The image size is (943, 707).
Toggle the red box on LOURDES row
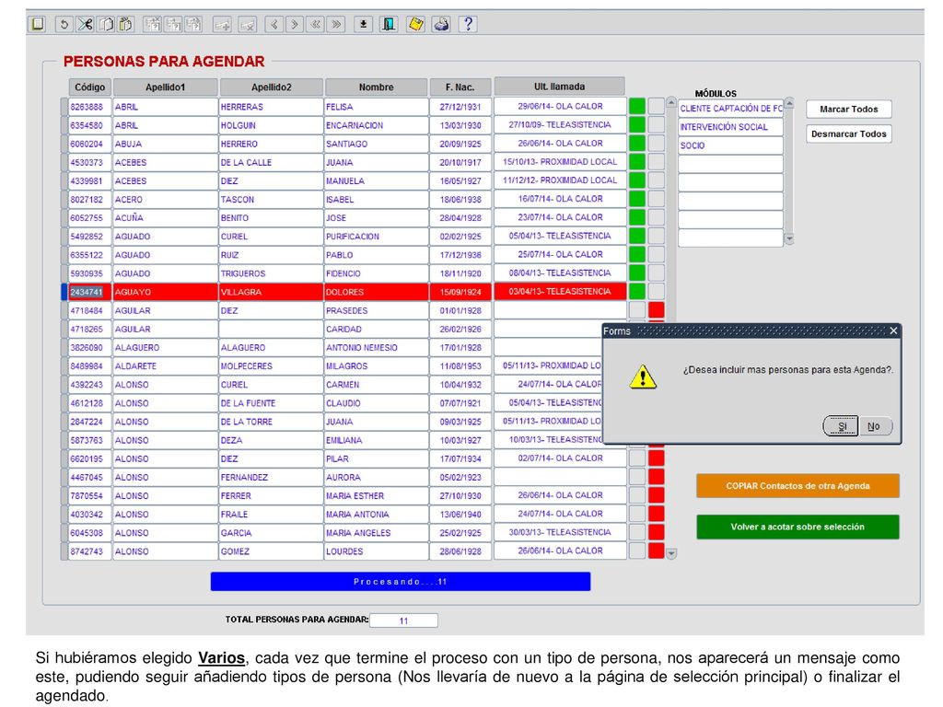(656, 551)
